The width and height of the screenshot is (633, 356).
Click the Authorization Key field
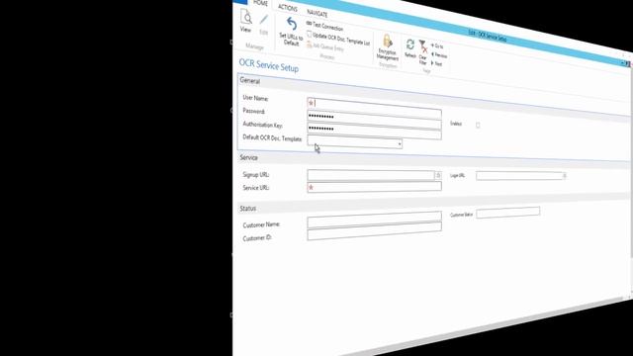pos(374,131)
